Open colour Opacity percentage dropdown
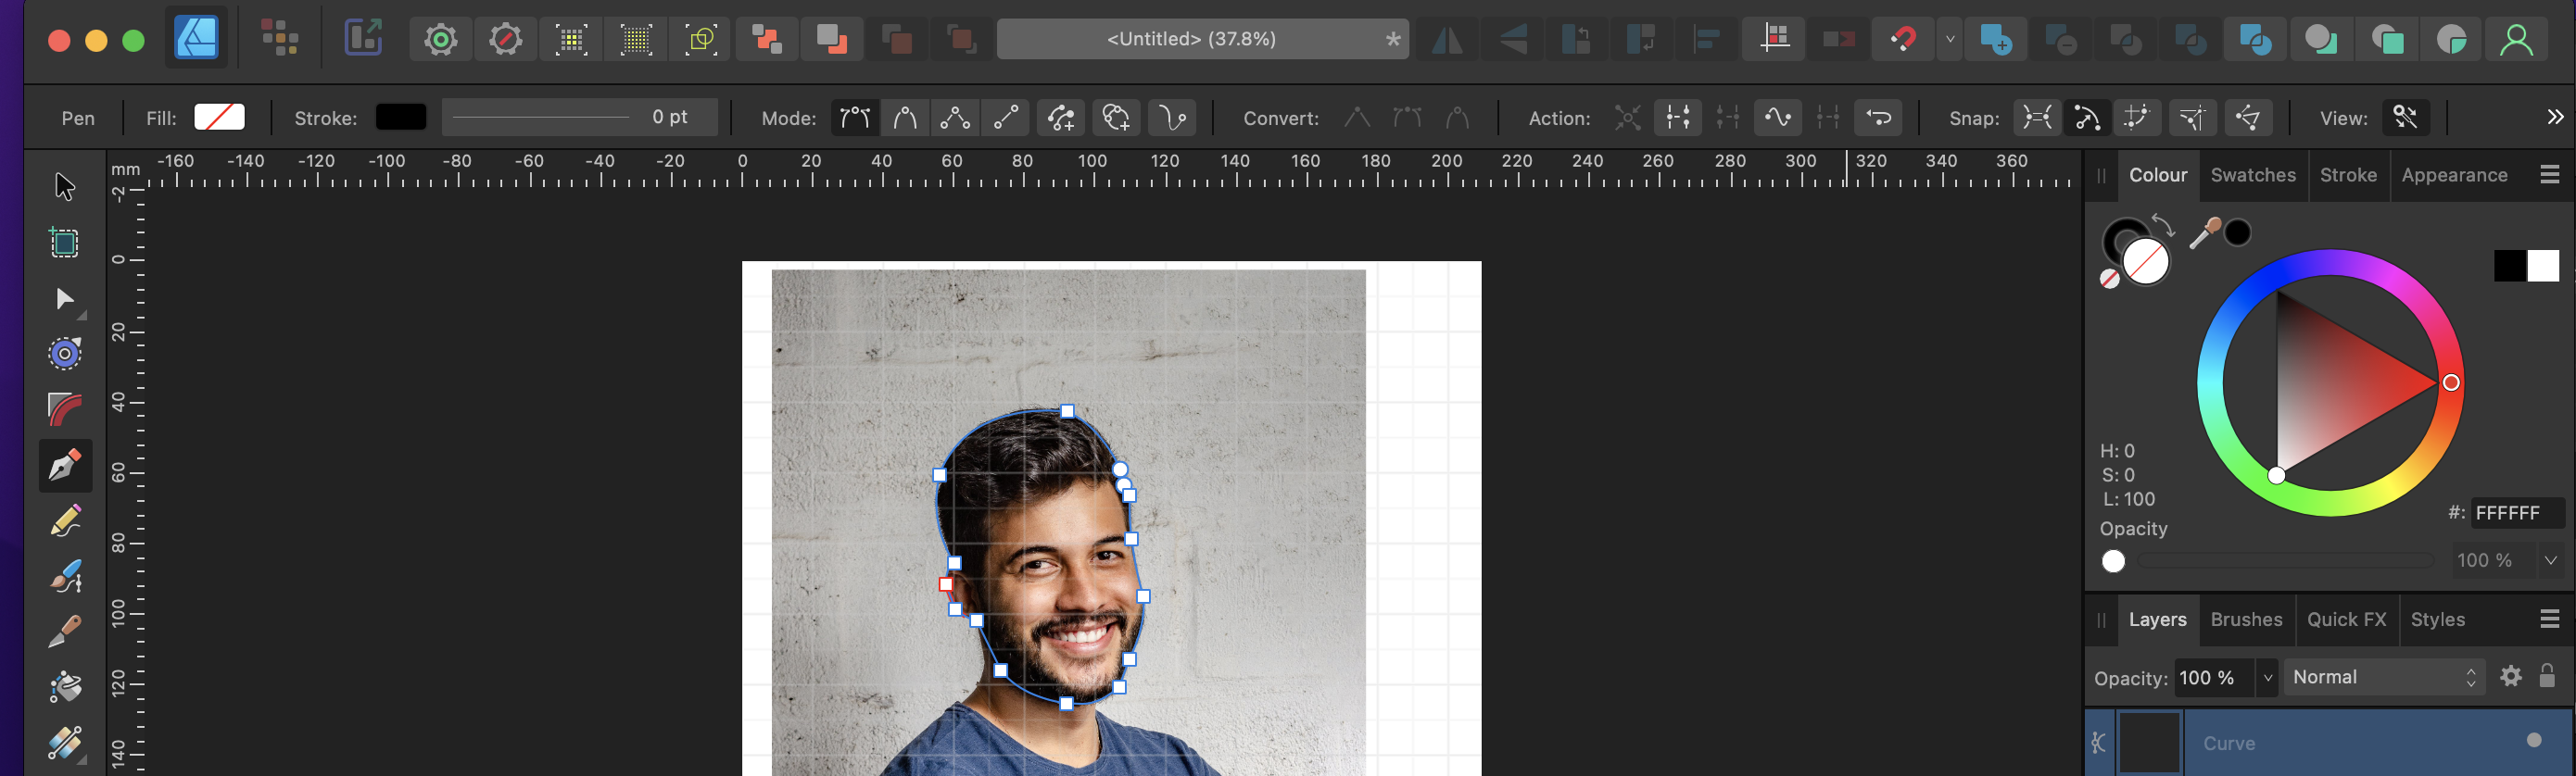 coord(2551,560)
